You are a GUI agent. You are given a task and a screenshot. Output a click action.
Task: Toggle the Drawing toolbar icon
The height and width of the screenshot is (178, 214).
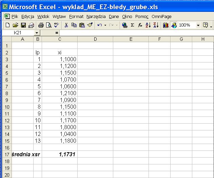174,25
